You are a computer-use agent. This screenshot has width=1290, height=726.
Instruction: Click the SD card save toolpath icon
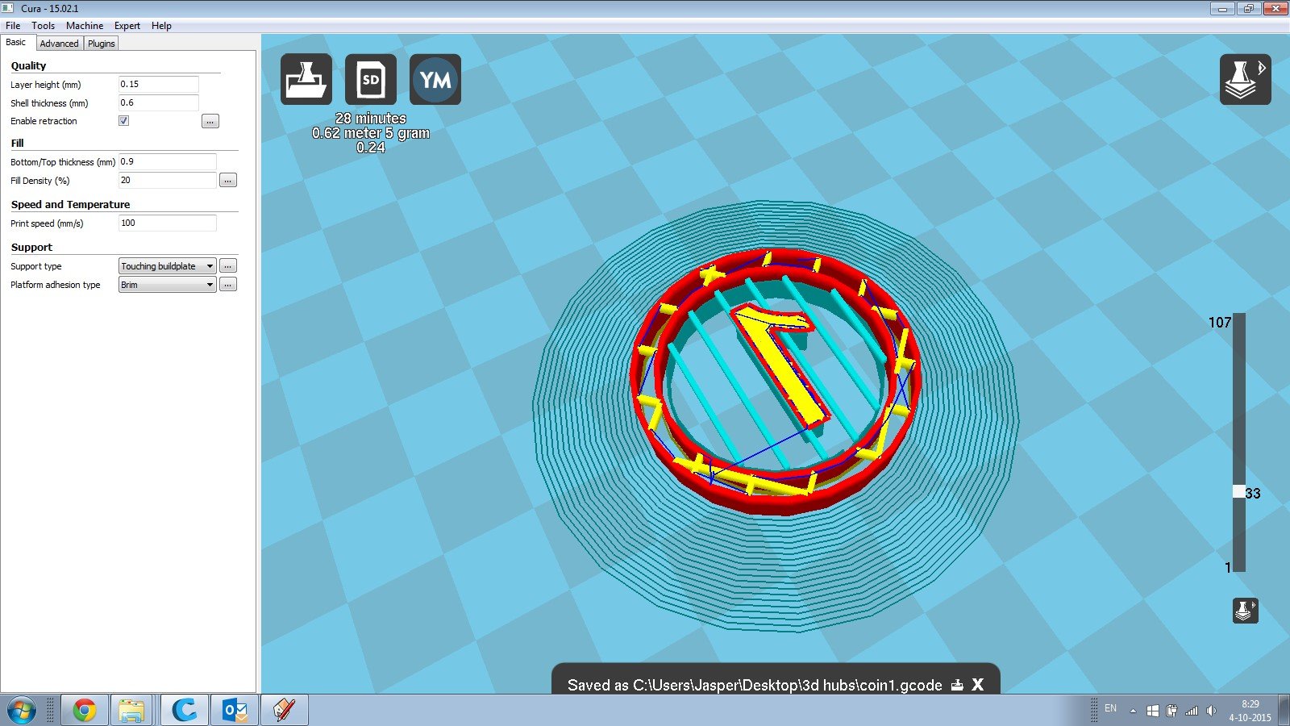pyautogui.click(x=371, y=79)
